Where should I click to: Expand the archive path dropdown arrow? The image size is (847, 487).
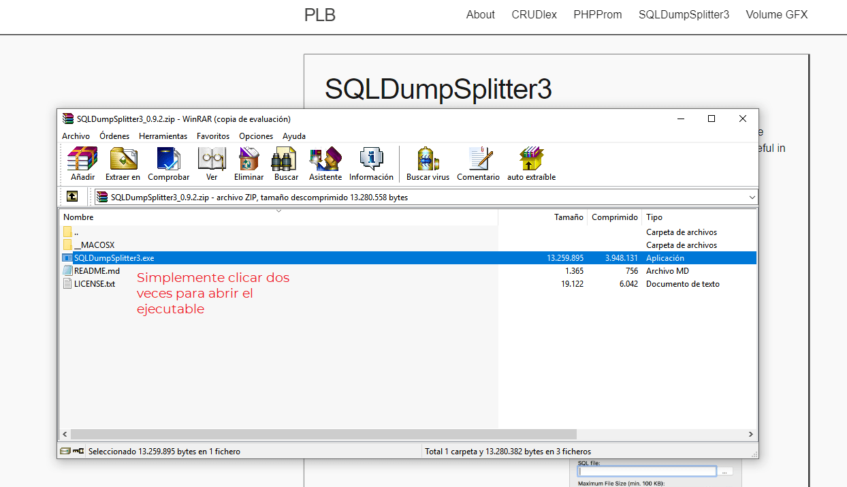(752, 197)
